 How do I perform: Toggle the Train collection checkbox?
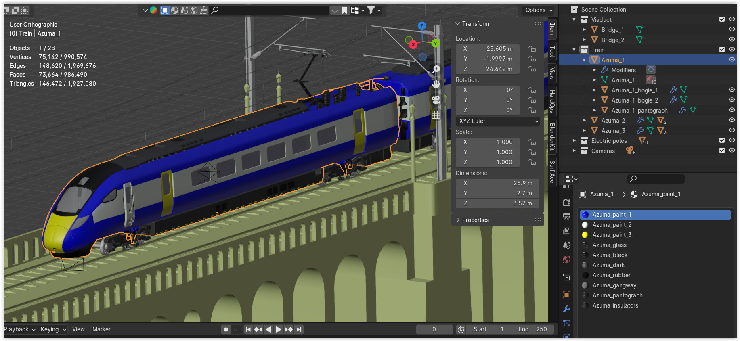tap(722, 50)
